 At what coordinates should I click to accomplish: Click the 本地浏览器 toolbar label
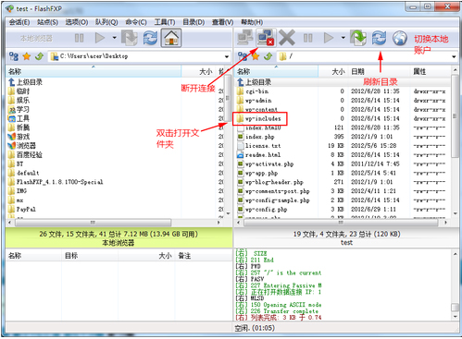click(36, 39)
